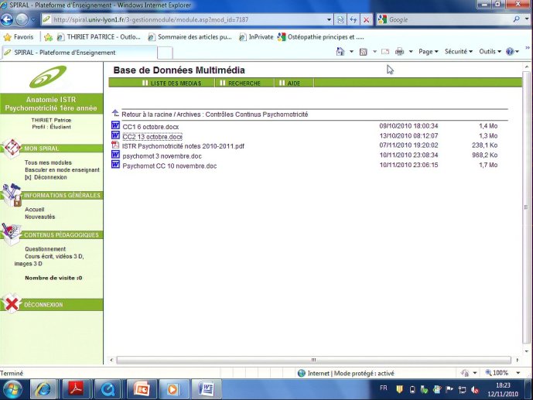Open a new blank browser tab
Screen dimensions: 533x400
click(165, 53)
